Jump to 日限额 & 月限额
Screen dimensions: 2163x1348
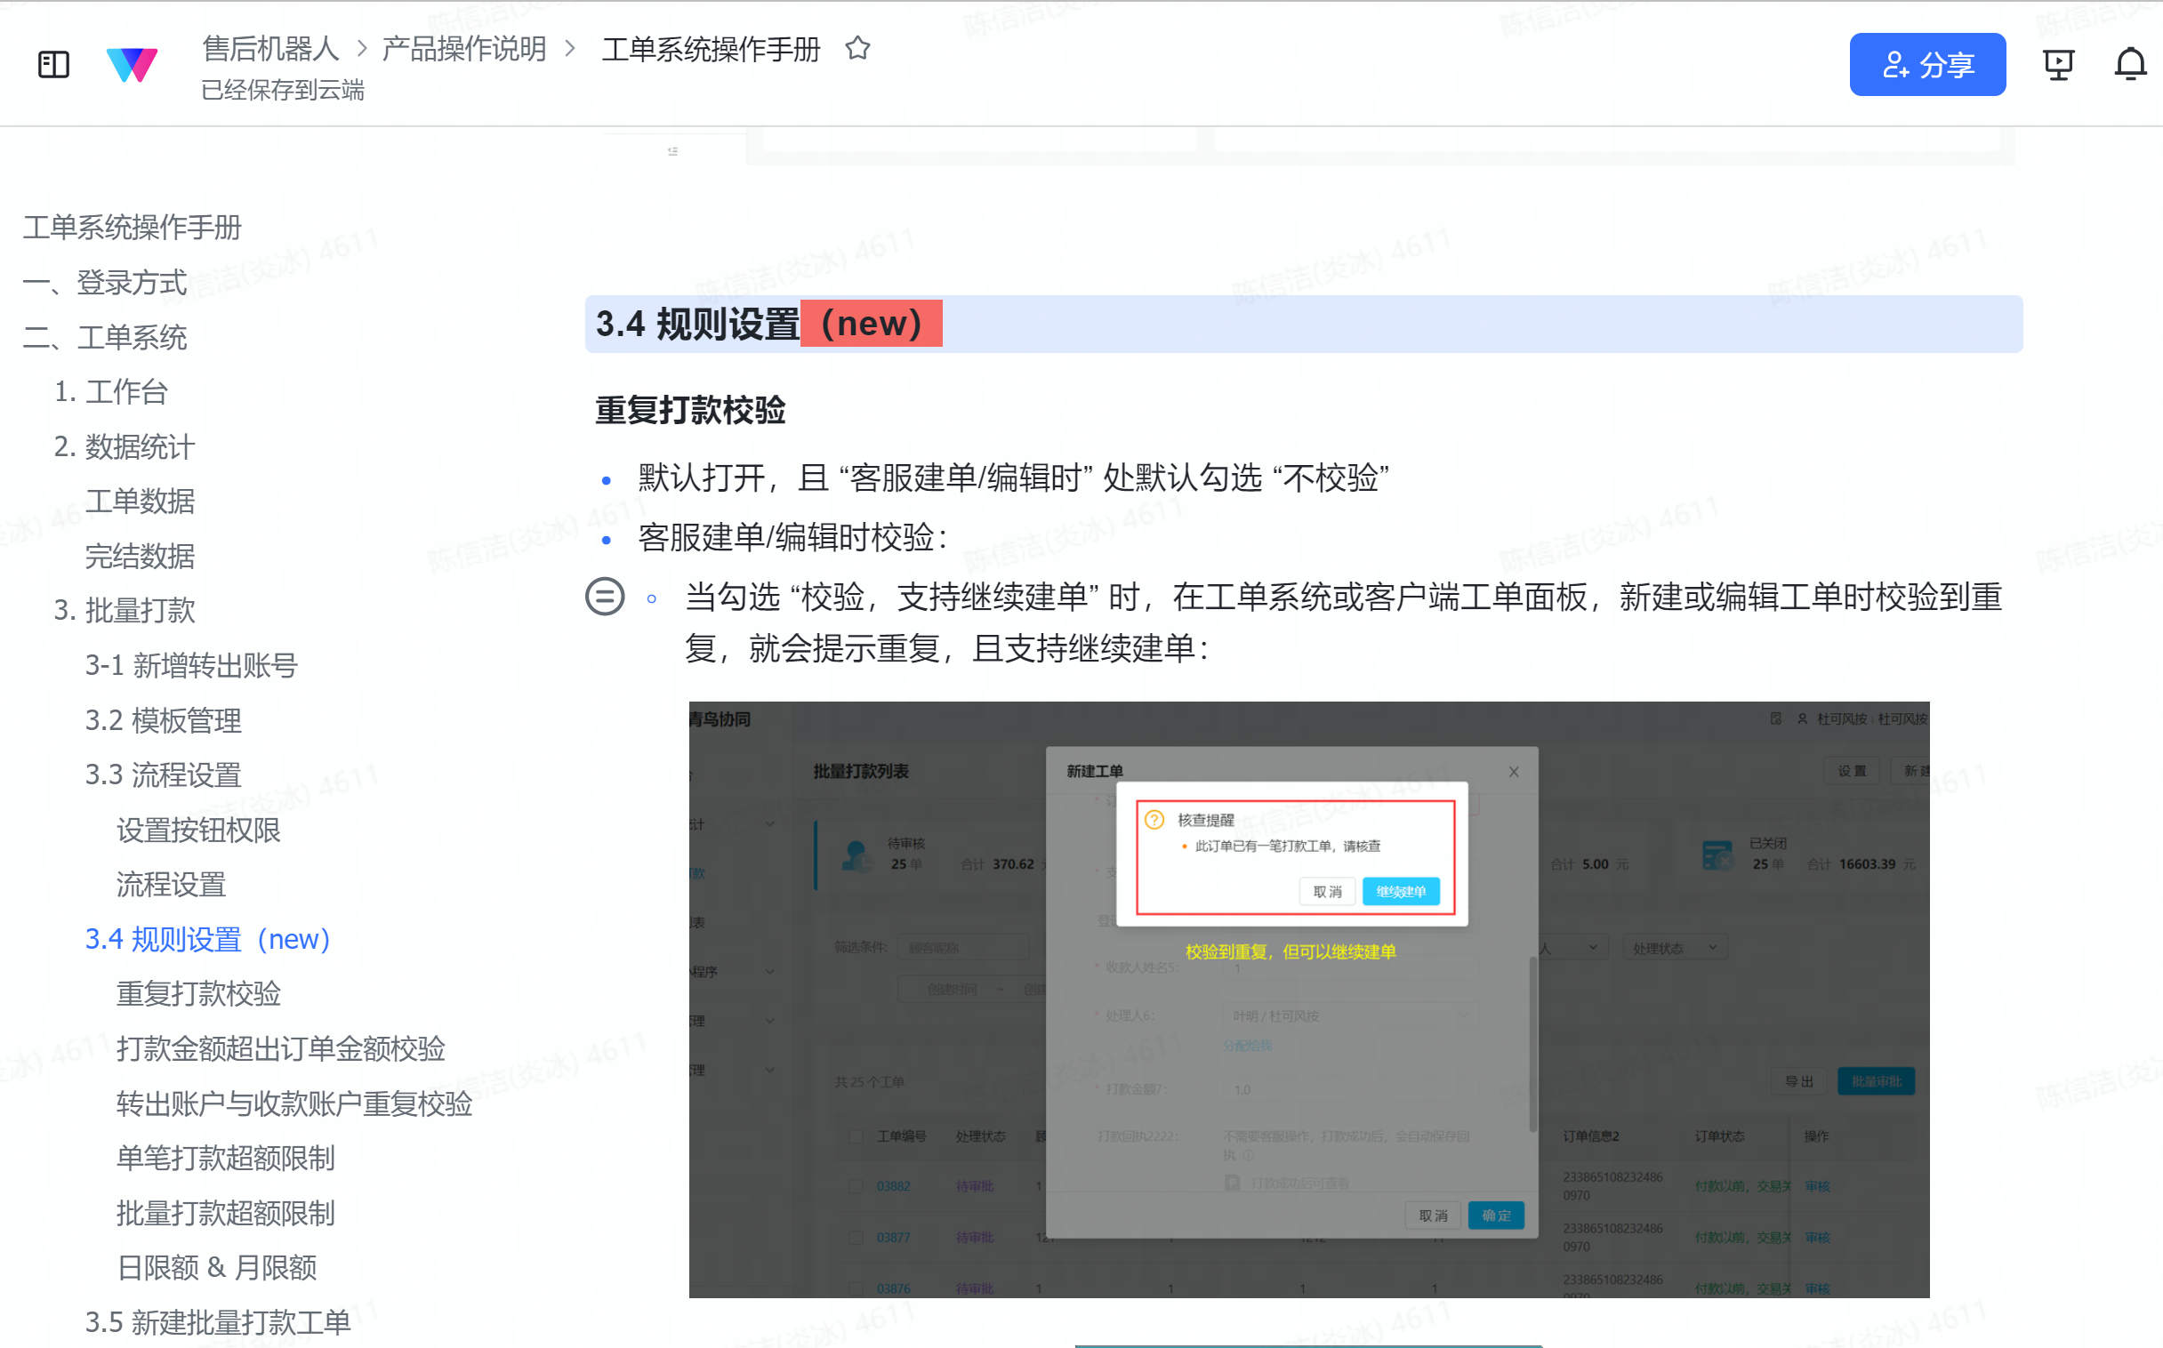point(217,1269)
